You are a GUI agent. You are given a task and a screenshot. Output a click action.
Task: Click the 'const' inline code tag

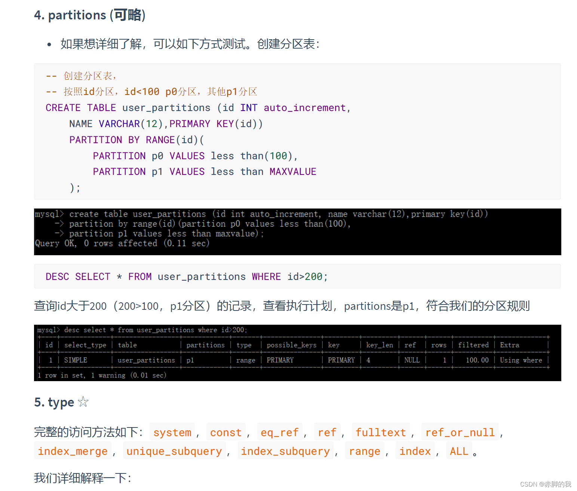(226, 432)
